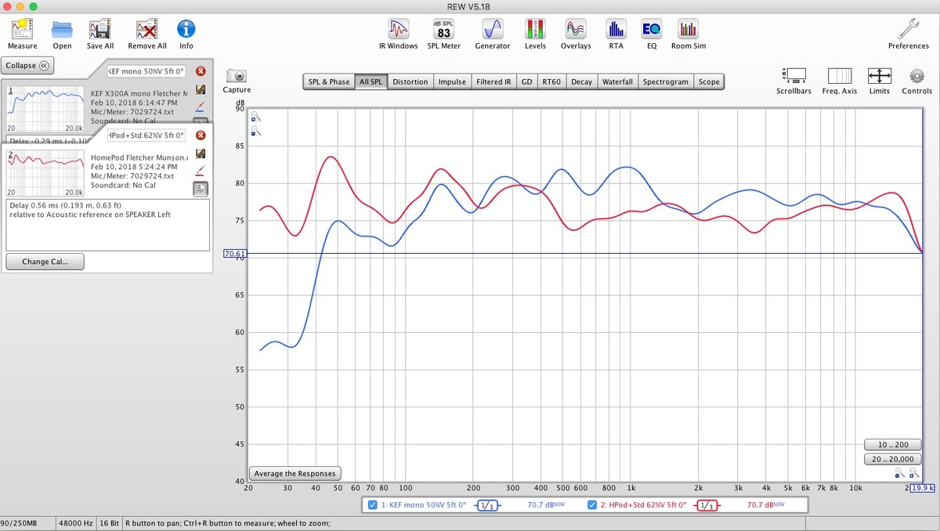Open the Levels meter tool
This screenshot has height=531, width=940.
coord(535,30)
